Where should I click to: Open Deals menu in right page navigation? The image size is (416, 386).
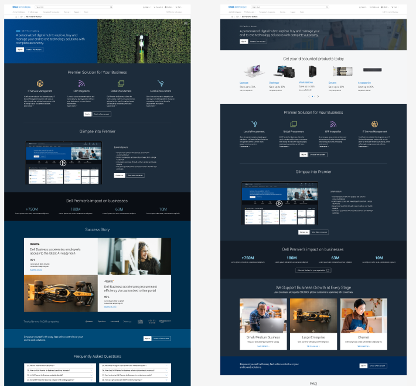point(302,12)
